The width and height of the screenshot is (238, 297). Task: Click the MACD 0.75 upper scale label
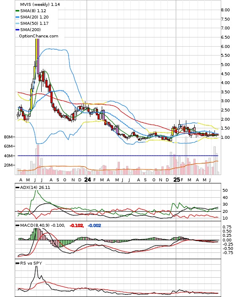227,227
